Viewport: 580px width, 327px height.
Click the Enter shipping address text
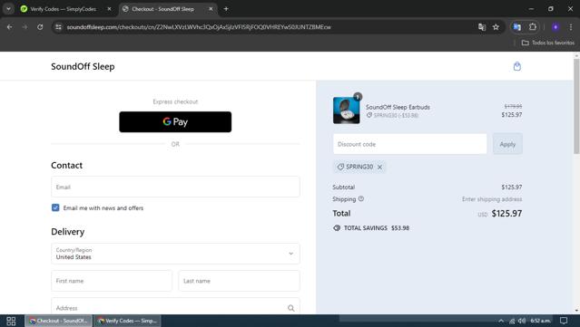click(x=492, y=199)
